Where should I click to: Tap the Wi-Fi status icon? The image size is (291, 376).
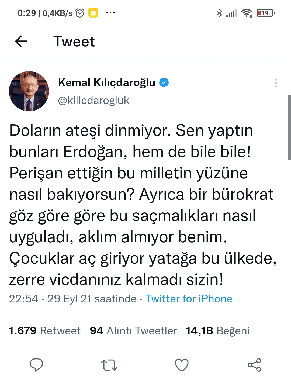click(246, 13)
